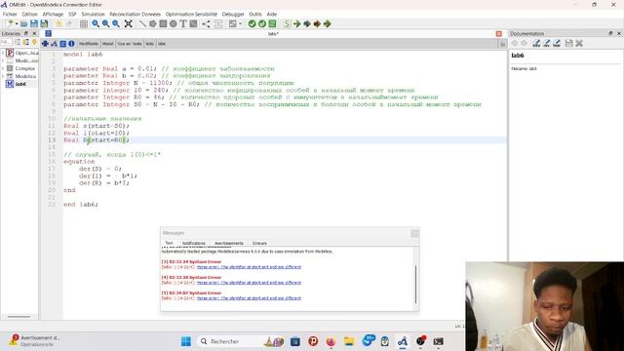624x351 pixels.
Task: Open the export image dropdown arrow
Action: pos(240,23)
